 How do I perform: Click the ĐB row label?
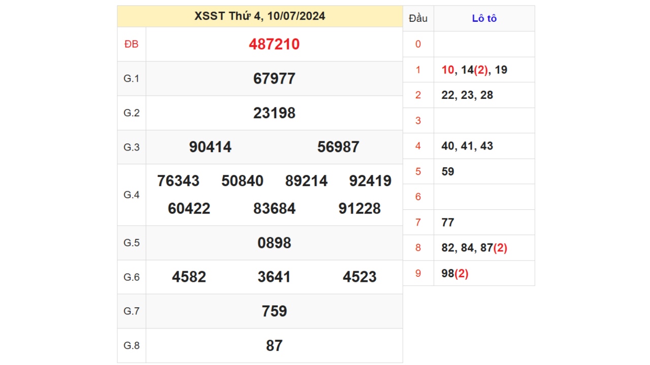coord(132,44)
